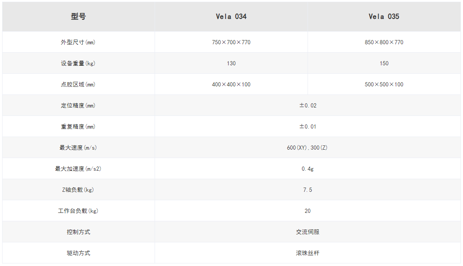Image resolution: width=463 pixels, height=266 pixels.
Task: Click the ±0.01 repeat accuracy value
Action: coord(308,126)
